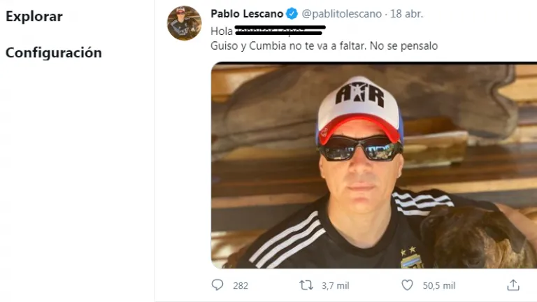537x302 pixels.
Task: Open the tweet's attached photo
Action: click(374, 166)
